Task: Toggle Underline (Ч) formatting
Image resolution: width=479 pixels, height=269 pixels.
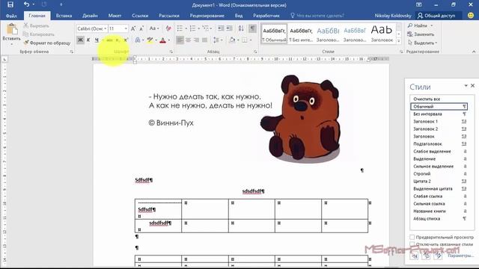Action: click(97, 40)
